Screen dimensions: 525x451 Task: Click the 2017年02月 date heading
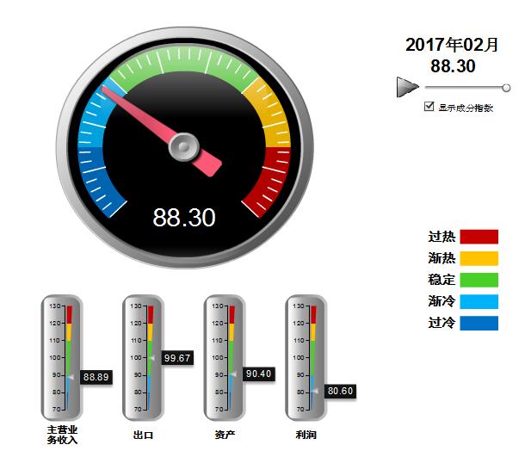tap(452, 44)
